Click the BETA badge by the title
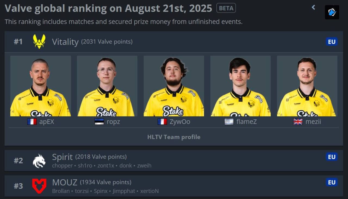This screenshot has height=199, width=348. pos(226,8)
